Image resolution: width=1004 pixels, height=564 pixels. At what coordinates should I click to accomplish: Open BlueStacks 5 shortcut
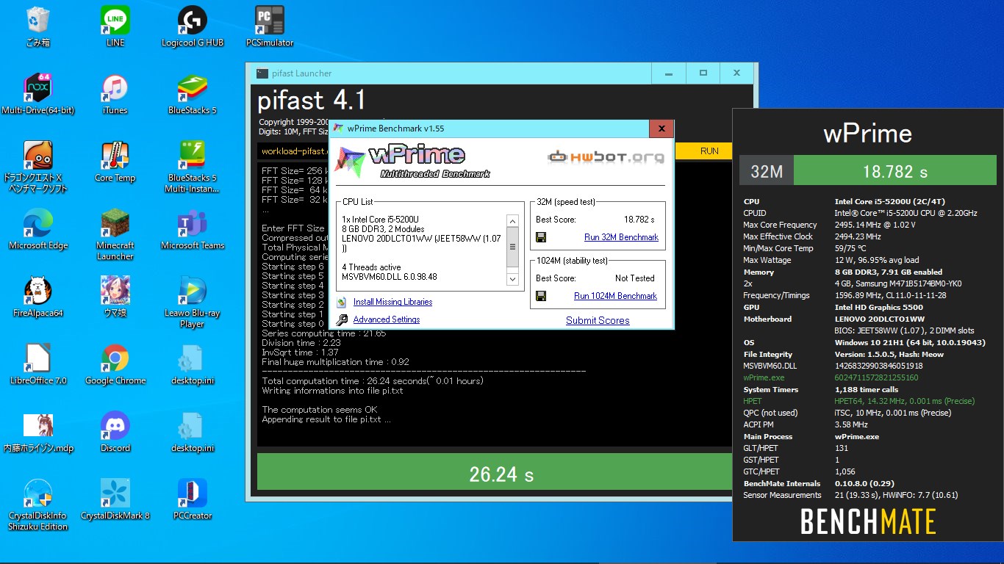click(x=193, y=94)
